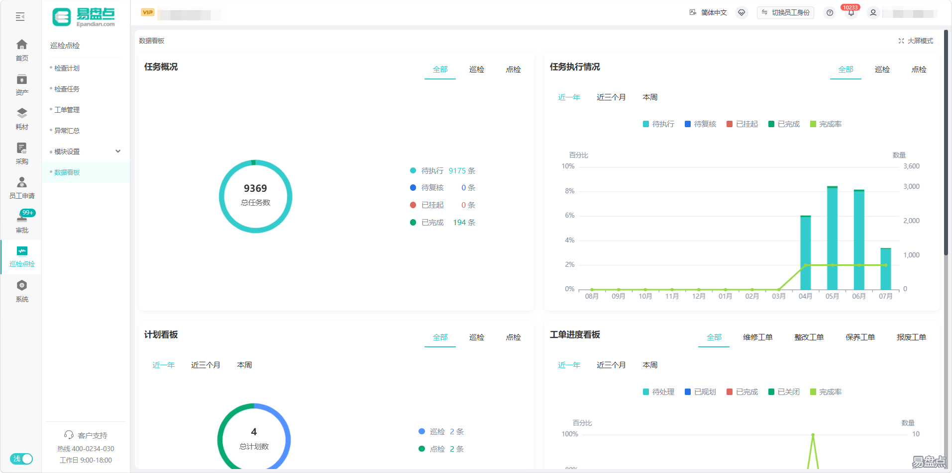952x473 pixels.
Task: Toggle 已完成 legend in 任务执行情况 chart
Action: point(784,124)
